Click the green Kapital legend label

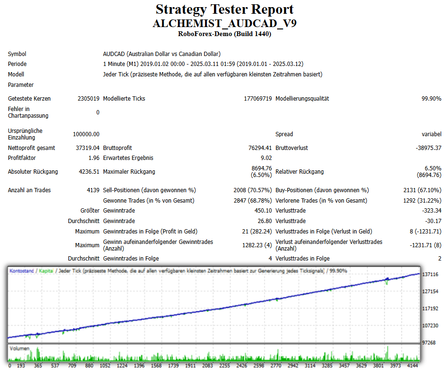[x=46, y=271]
